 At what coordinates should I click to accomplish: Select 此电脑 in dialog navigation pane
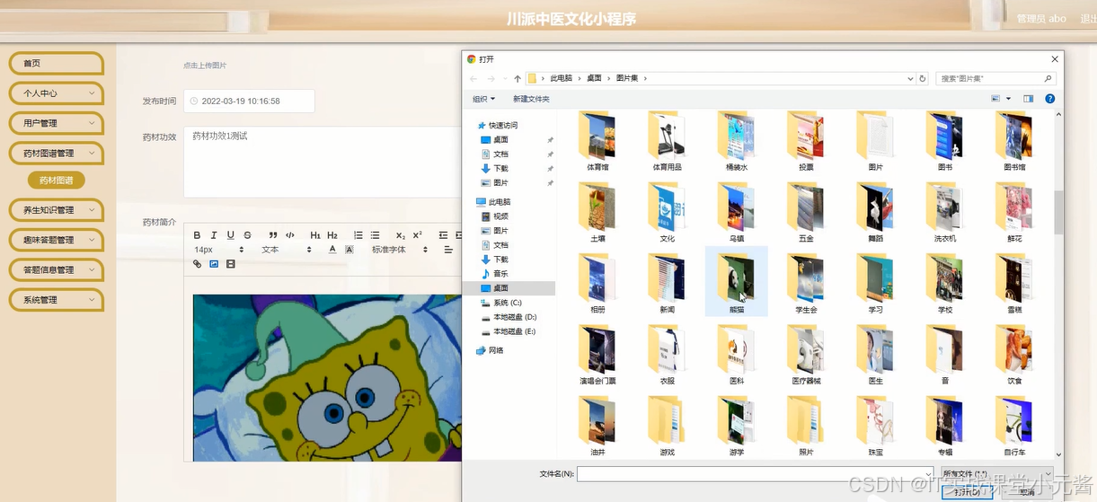pyautogui.click(x=493, y=202)
